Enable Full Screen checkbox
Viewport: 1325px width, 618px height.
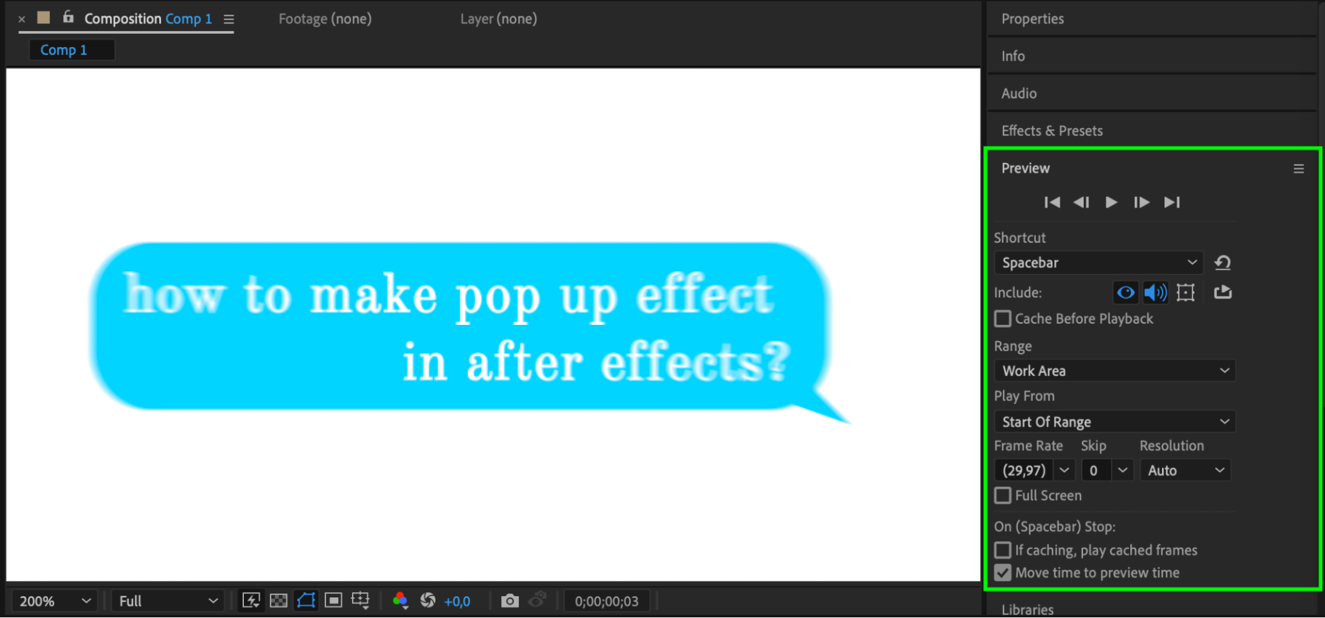tap(1003, 495)
